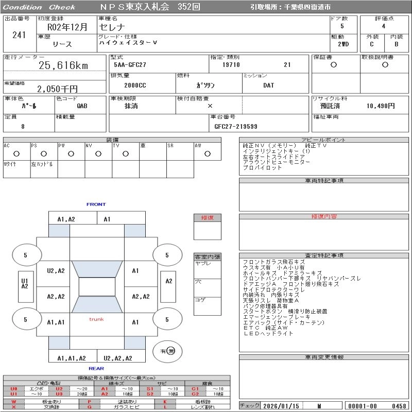Click the circle mark under 取扱説明書
The image size is (412, 412).
[385, 65]
